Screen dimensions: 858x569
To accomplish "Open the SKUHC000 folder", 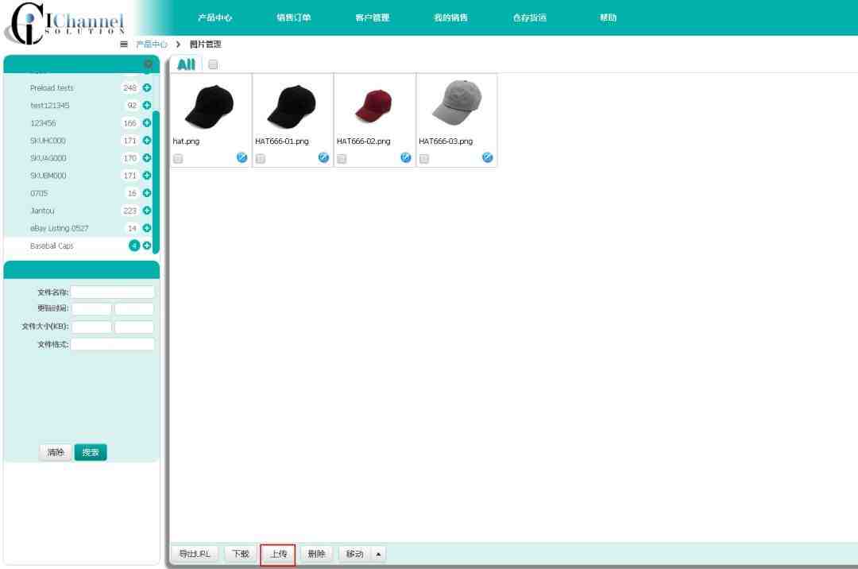I will coord(48,141).
